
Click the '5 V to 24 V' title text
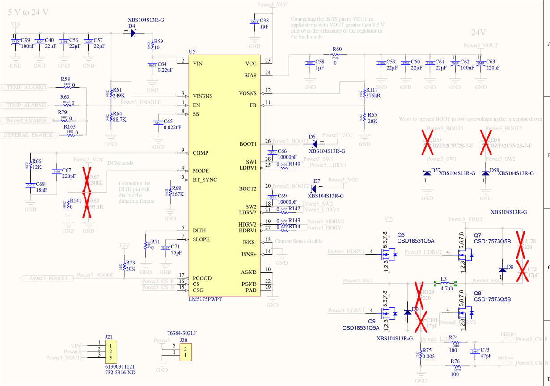coord(29,13)
